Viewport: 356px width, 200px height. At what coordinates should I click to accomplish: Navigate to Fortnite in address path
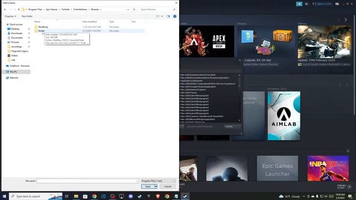pyautogui.click(x=66, y=9)
